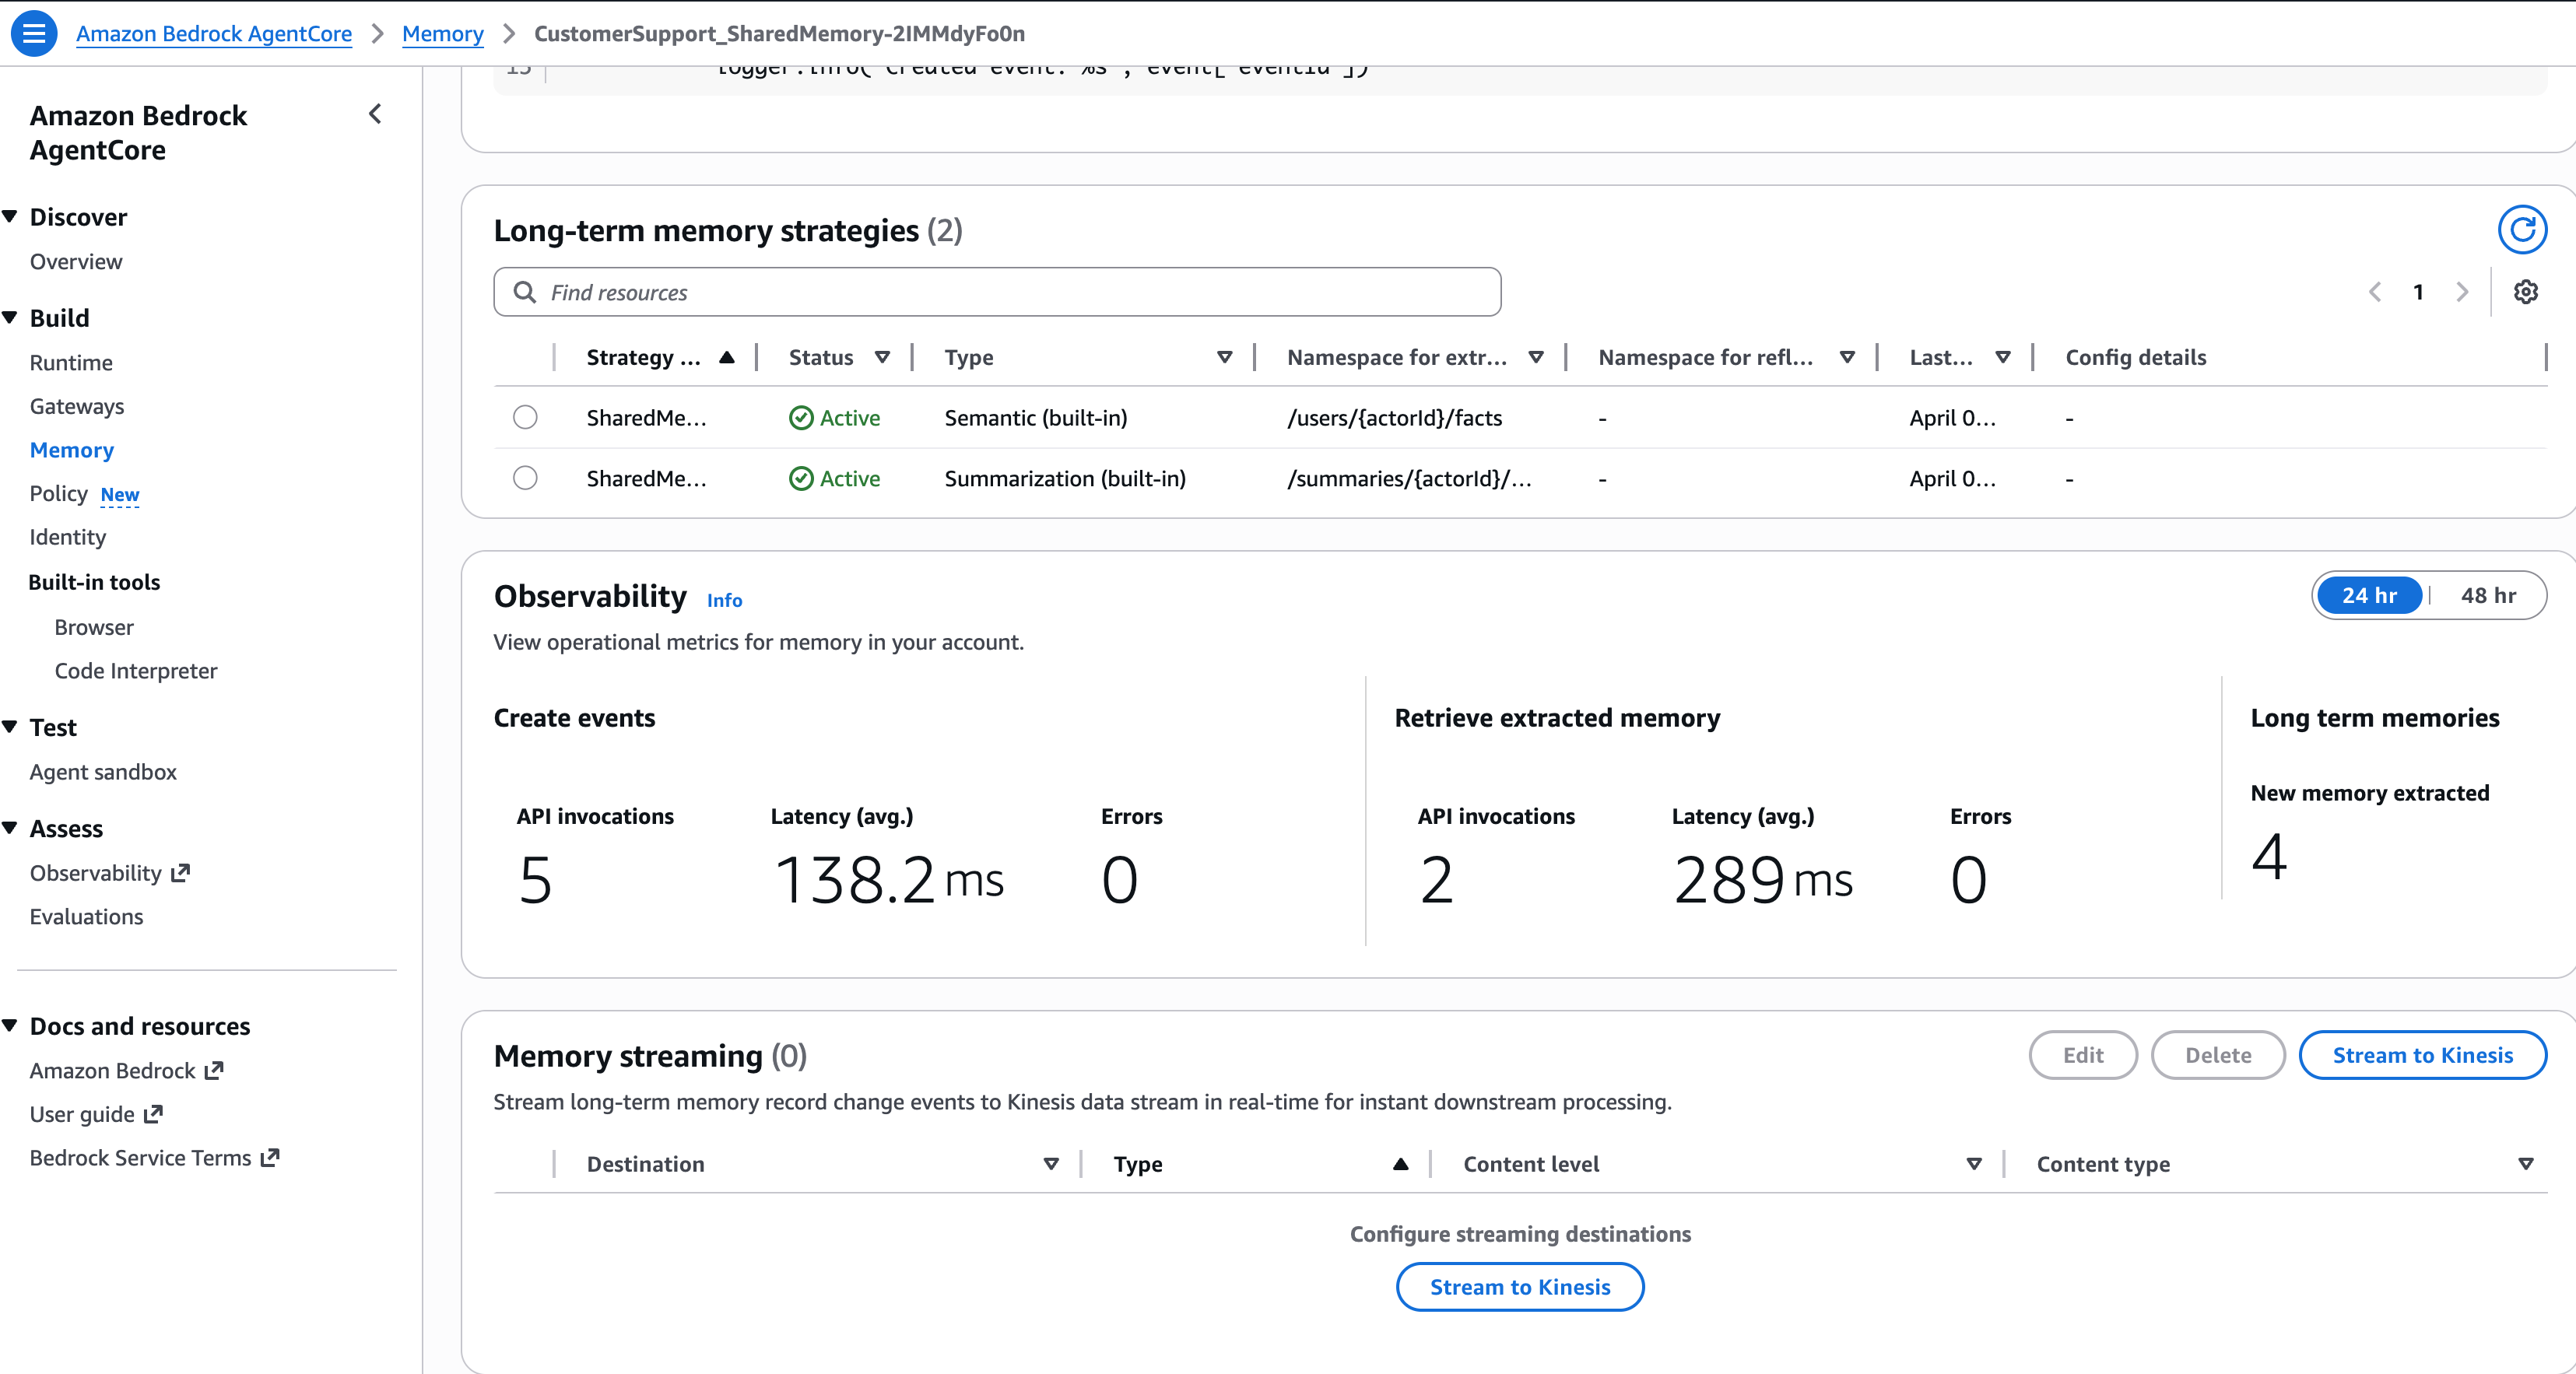Image resolution: width=2576 pixels, height=1374 pixels.
Task: Refresh the long-term memory strategies list
Action: coord(2521,230)
